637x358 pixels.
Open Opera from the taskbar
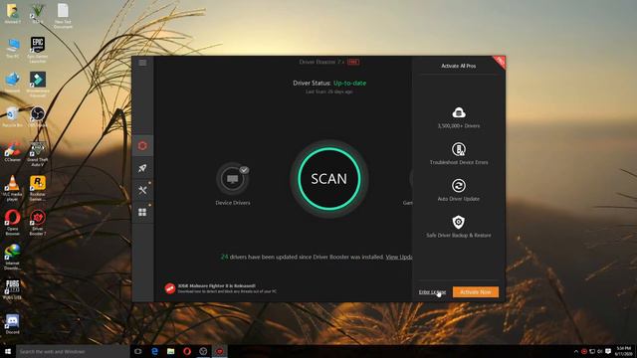point(187,351)
